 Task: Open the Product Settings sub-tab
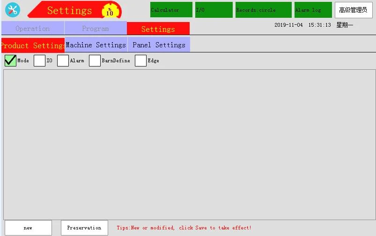[x=33, y=45]
